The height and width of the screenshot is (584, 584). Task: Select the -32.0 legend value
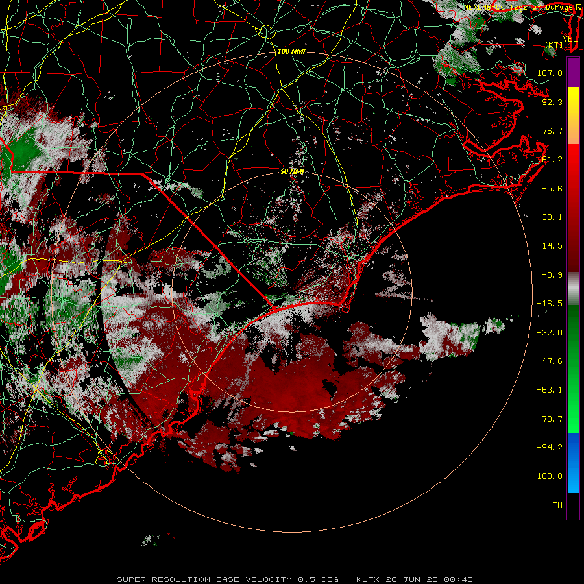click(550, 333)
